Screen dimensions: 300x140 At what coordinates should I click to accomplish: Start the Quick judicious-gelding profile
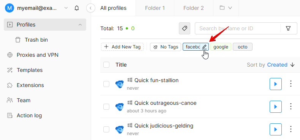(276, 129)
